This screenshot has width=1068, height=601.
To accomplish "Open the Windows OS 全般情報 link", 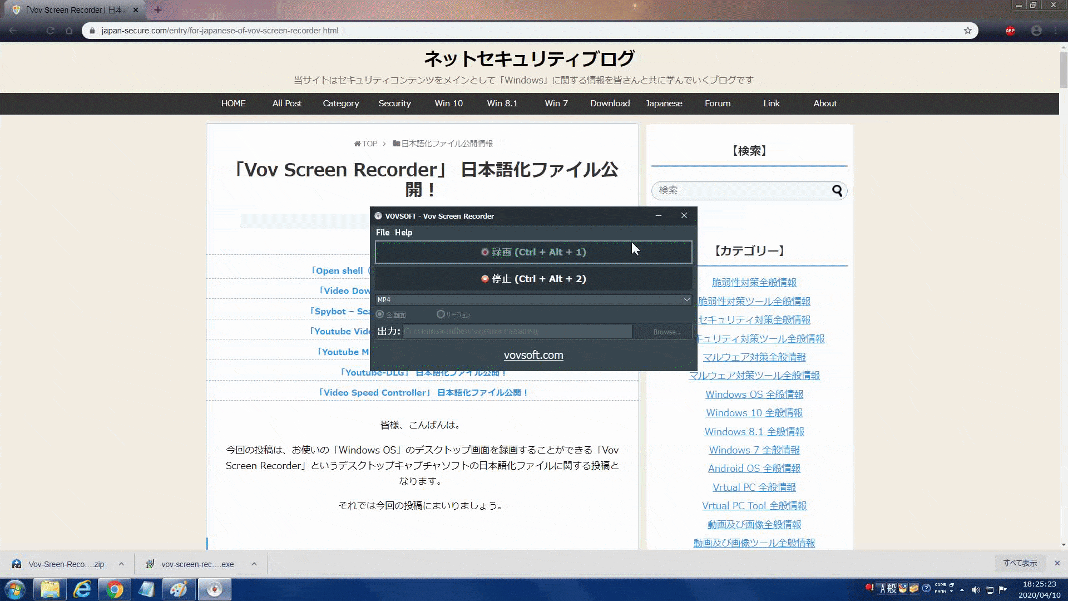I will tap(754, 395).
